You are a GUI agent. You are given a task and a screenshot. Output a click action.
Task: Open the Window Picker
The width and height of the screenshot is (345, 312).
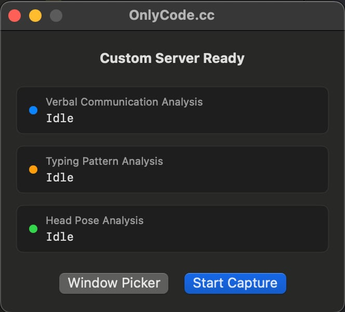(114, 283)
